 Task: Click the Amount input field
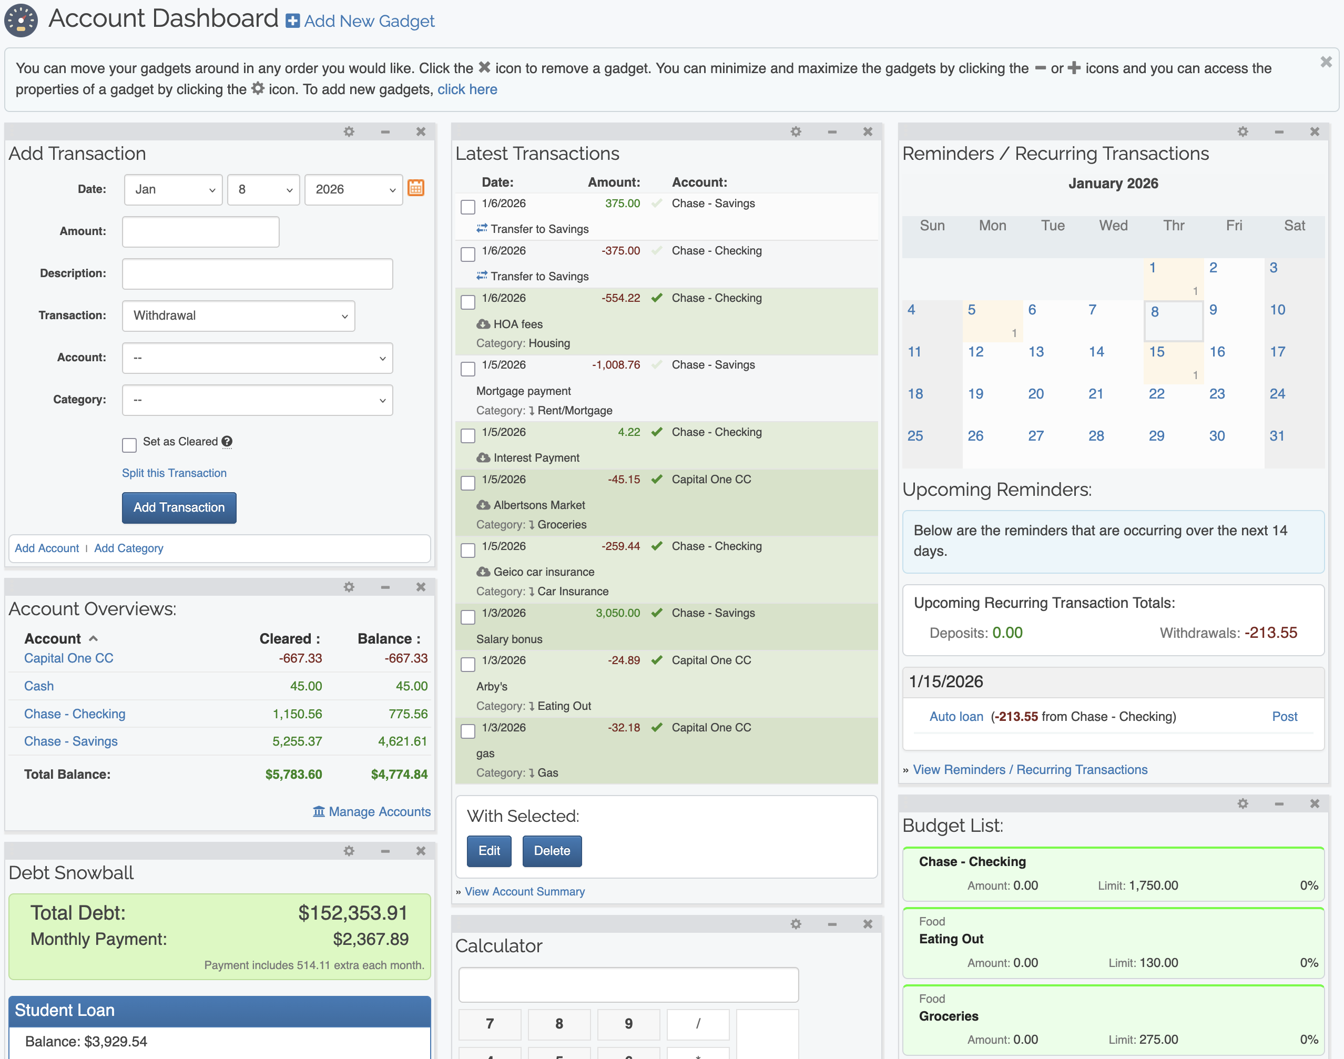201,231
